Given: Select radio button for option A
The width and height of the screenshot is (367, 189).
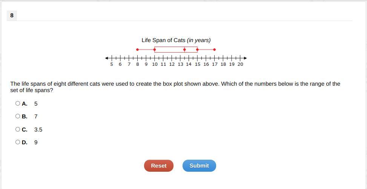Looking at the screenshot, I should 18,103.
